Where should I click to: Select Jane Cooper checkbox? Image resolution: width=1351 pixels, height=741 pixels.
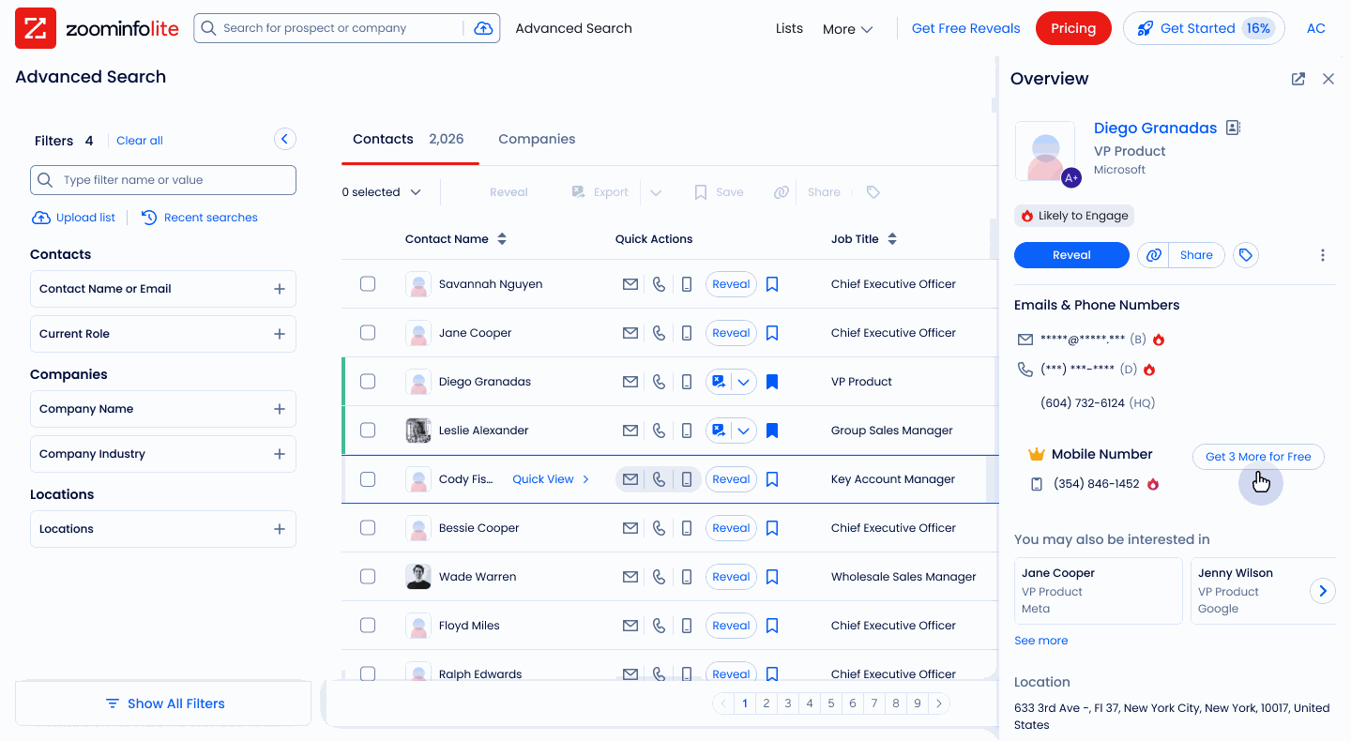click(x=368, y=332)
